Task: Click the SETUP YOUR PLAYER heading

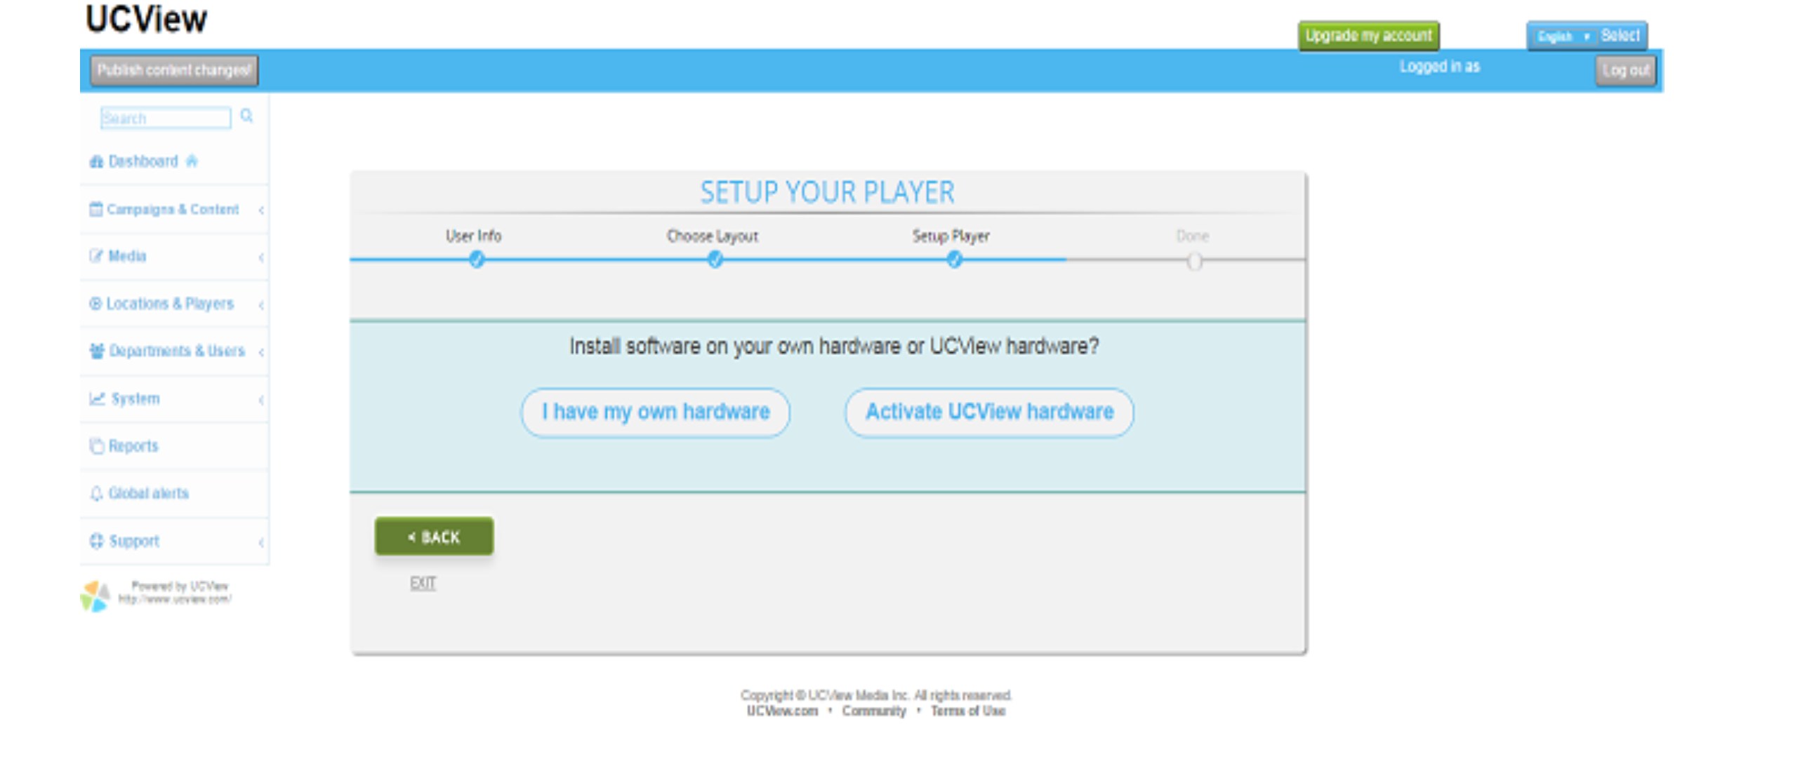Action: (827, 192)
